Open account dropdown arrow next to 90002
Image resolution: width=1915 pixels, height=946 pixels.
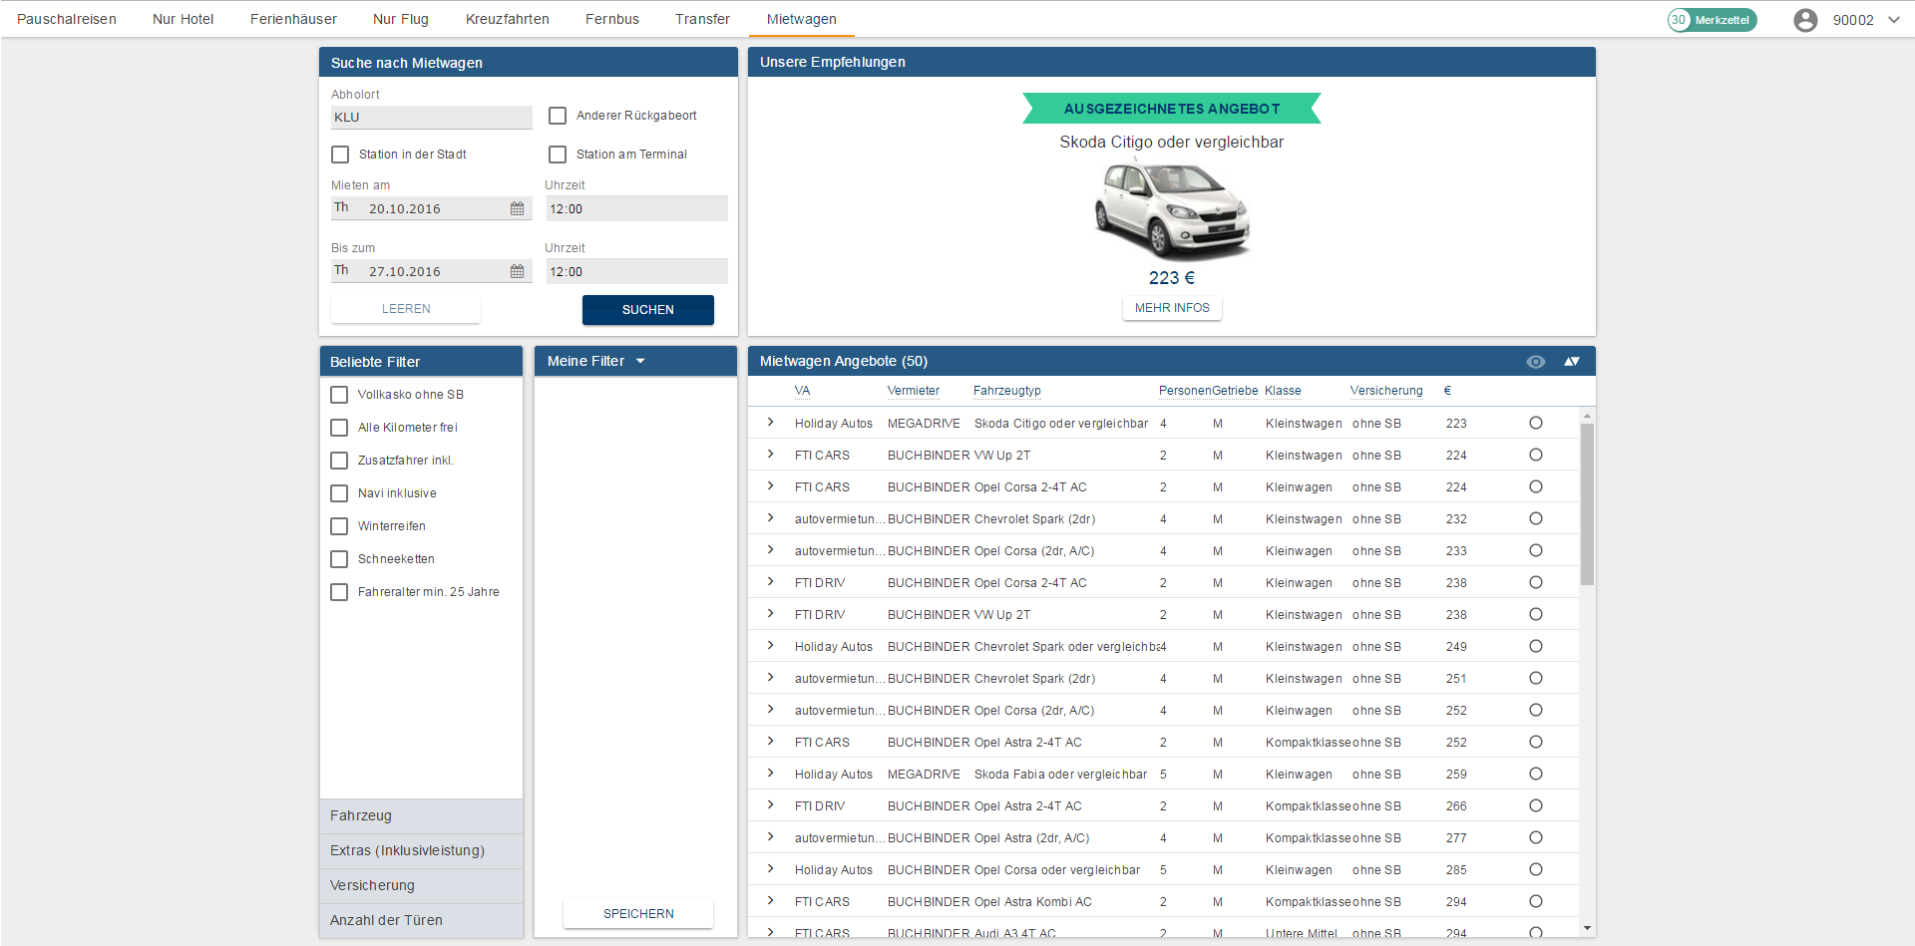point(1893,20)
